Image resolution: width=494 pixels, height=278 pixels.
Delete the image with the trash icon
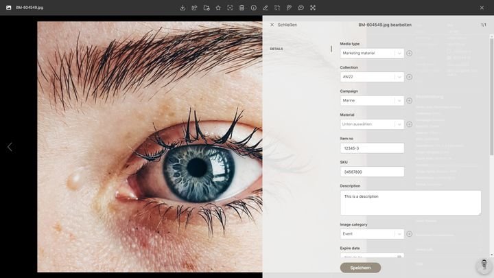242,8
